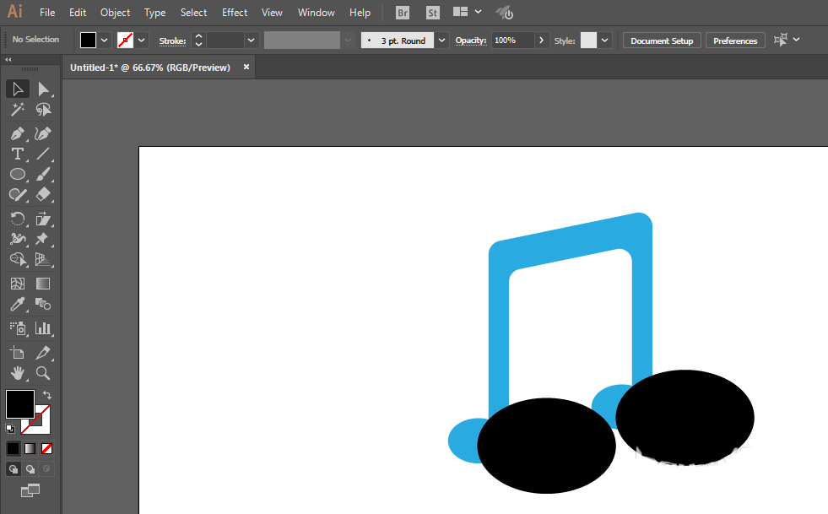Select the Pen tool

pos(17,133)
